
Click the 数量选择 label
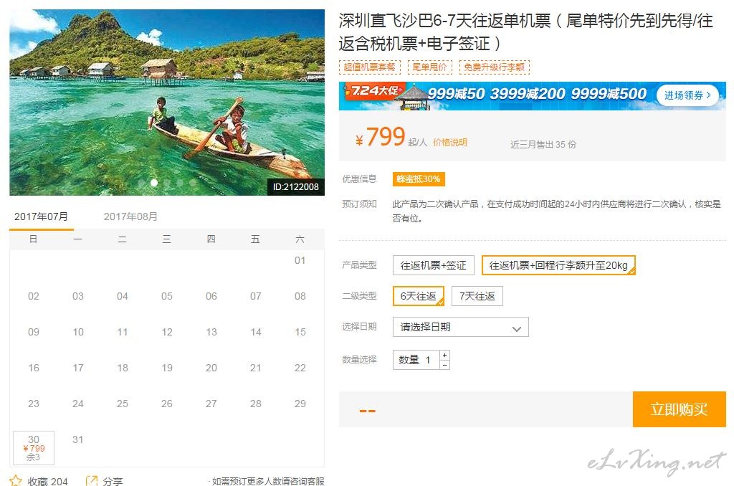click(360, 359)
